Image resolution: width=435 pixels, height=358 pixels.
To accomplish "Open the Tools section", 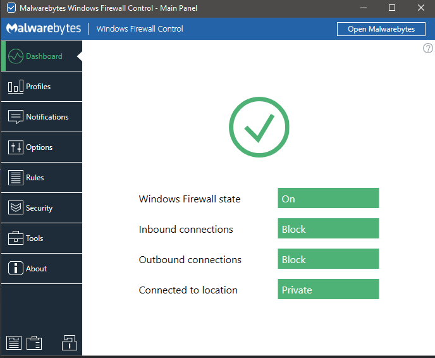I will pyautogui.click(x=42, y=238).
